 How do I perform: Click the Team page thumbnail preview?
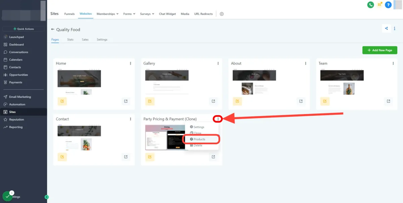342,82
